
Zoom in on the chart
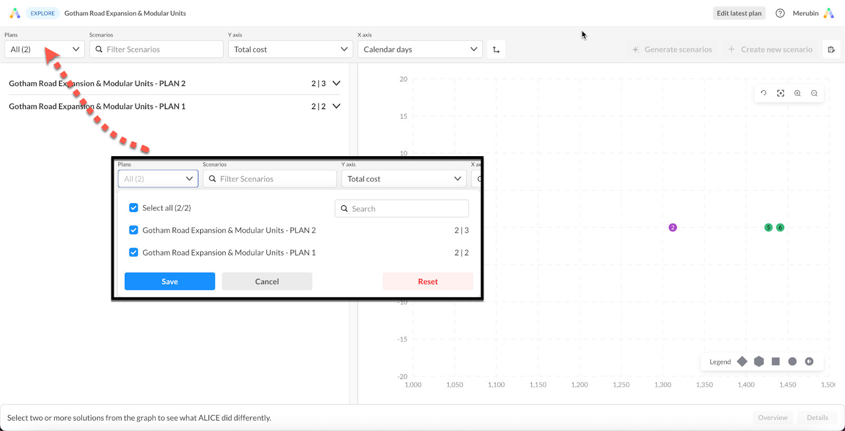click(x=797, y=93)
